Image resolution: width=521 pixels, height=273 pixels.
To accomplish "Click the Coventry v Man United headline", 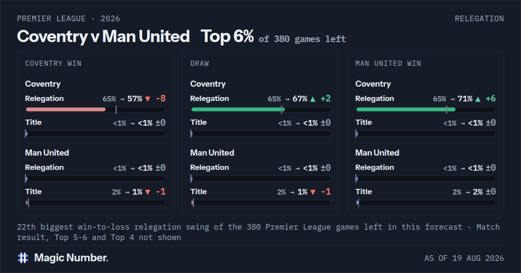I will click(x=103, y=36).
